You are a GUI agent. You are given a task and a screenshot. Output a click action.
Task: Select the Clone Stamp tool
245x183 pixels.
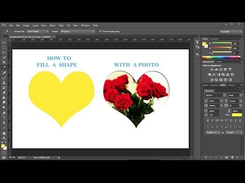[x=4, y=83]
